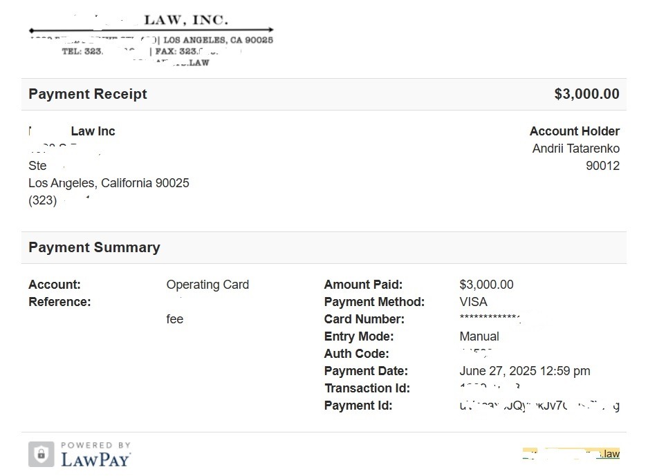Select the June 27, 2025 payment date
Screen dimensions: 648x476
(x=524, y=371)
